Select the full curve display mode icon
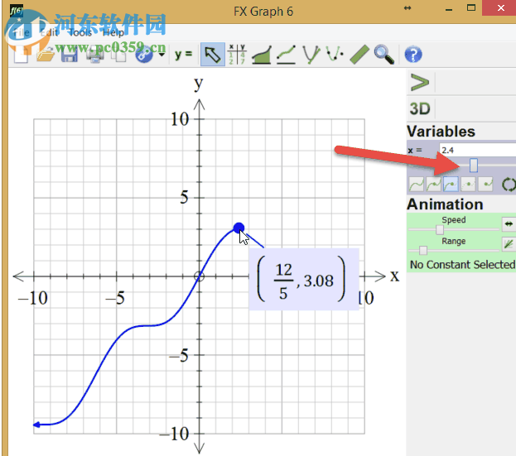Viewport: 516px width, 456px height. tap(417, 184)
